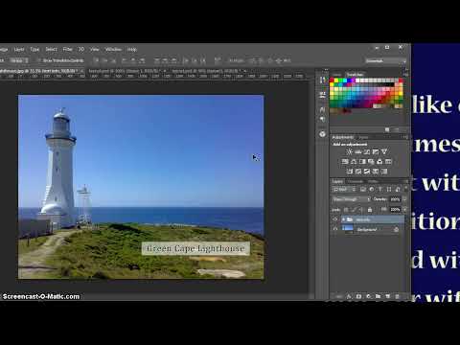
Task: Add a Gradient Map adjustment
Action: point(384,172)
